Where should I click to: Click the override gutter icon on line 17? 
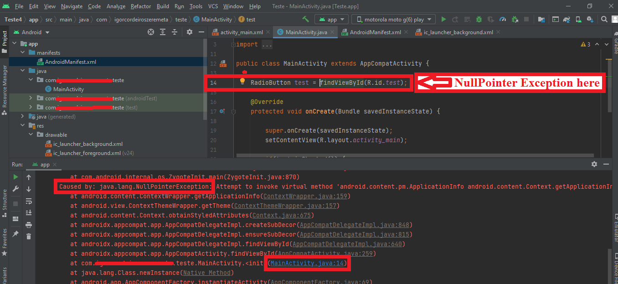[222, 111]
